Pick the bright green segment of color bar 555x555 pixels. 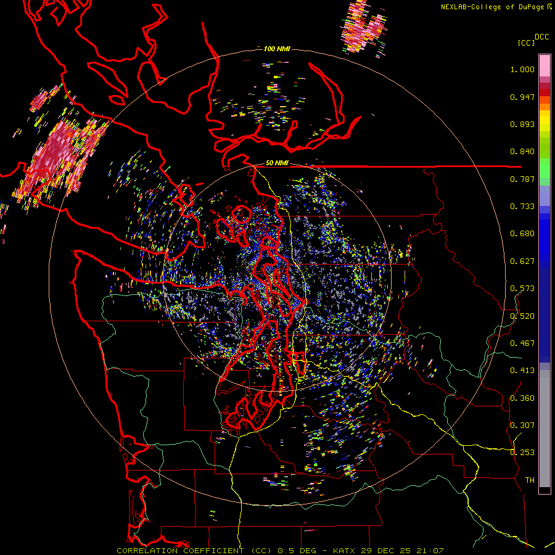[545, 168]
